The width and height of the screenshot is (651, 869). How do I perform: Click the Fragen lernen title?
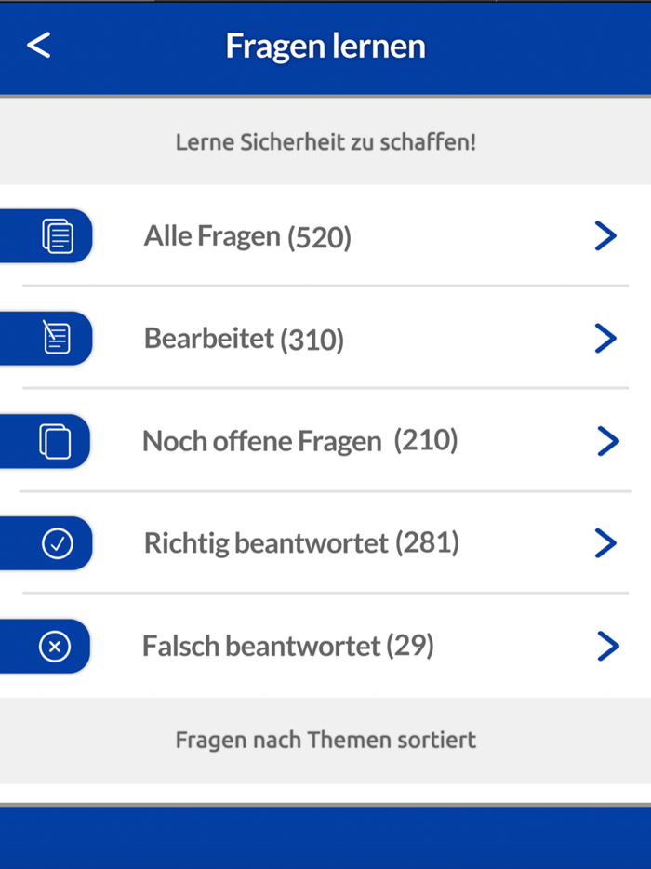(x=325, y=45)
